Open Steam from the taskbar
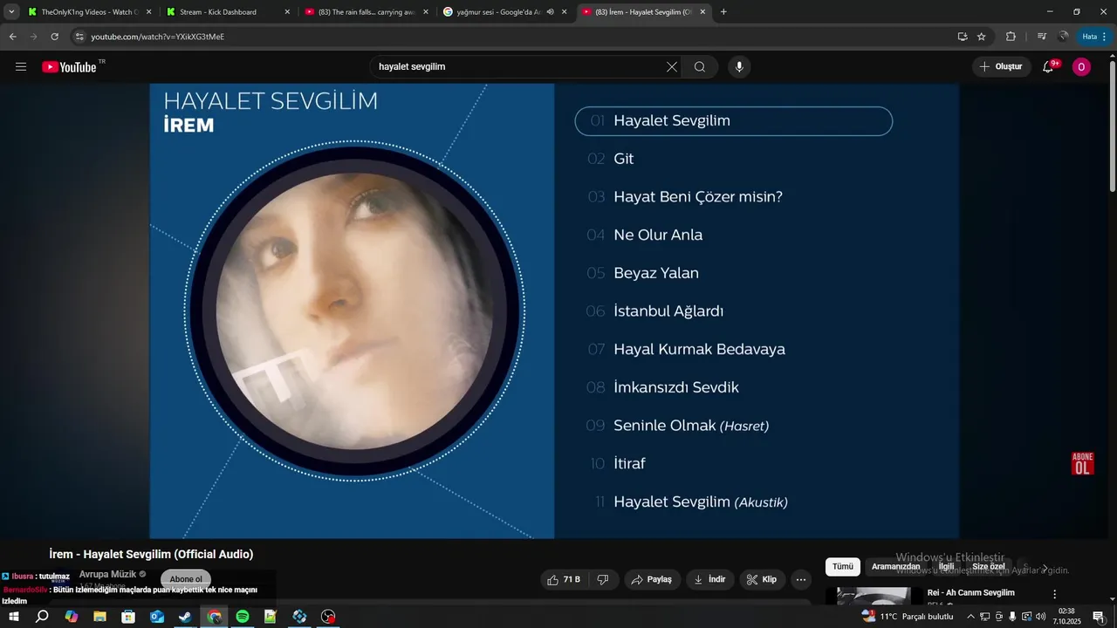 (185, 617)
